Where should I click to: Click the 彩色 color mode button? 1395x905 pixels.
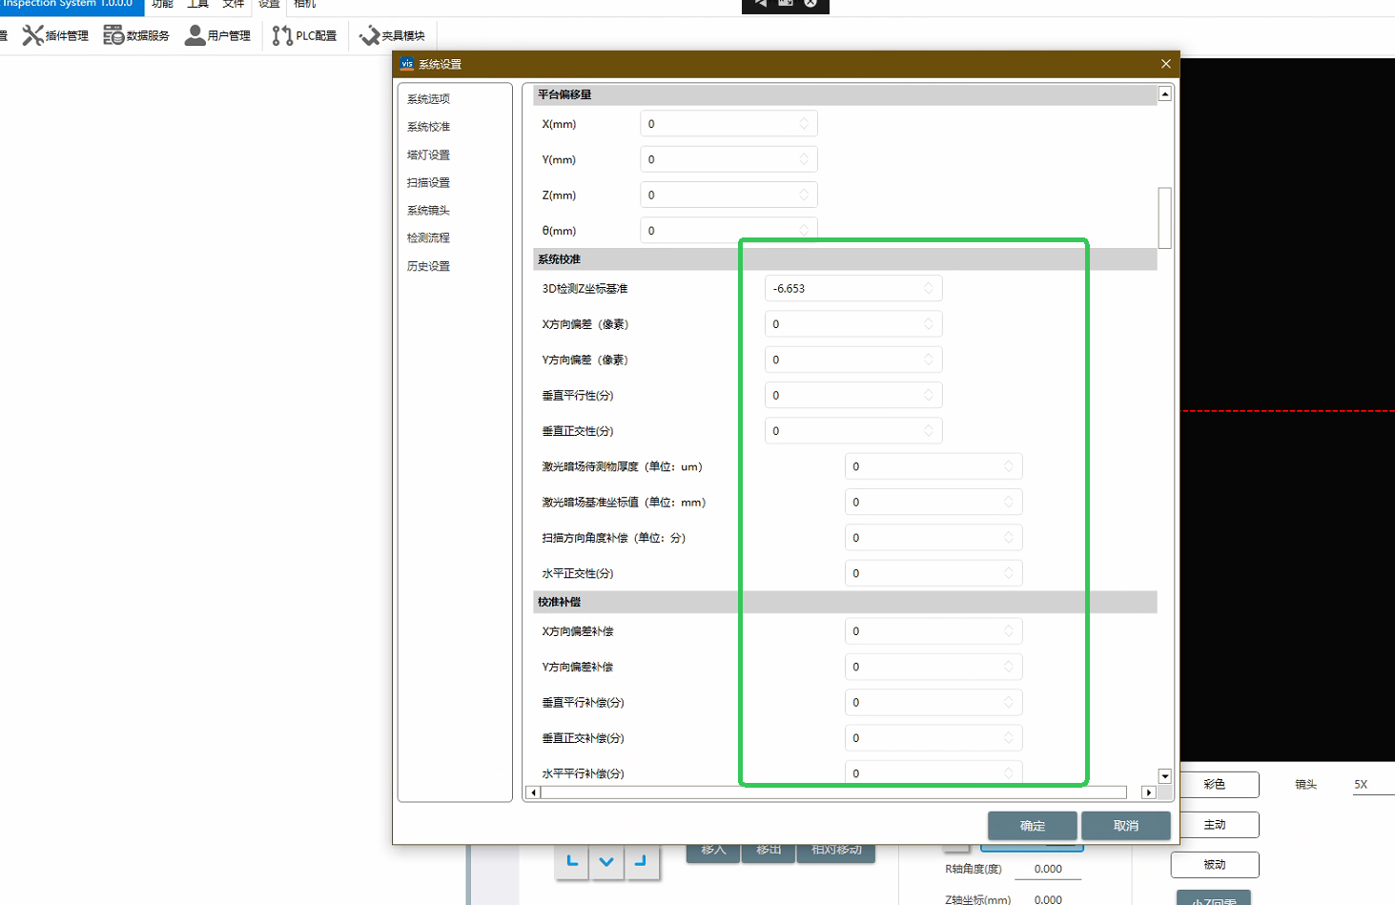click(1214, 785)
